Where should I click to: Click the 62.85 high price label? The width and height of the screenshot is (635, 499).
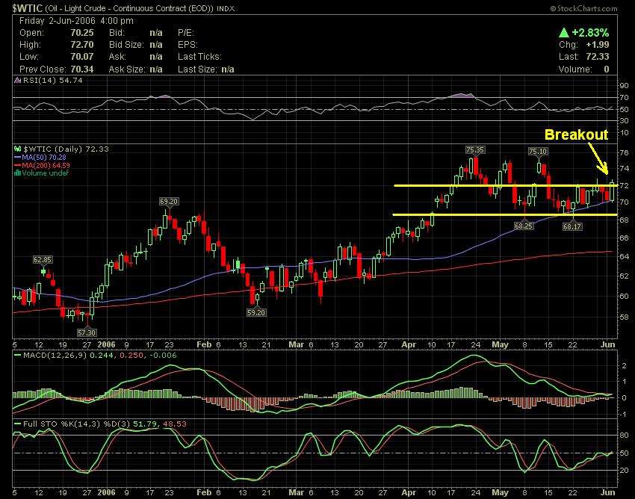click(x=43, y=260)
